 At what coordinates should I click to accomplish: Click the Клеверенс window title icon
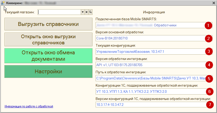click(x=3, y=3)
